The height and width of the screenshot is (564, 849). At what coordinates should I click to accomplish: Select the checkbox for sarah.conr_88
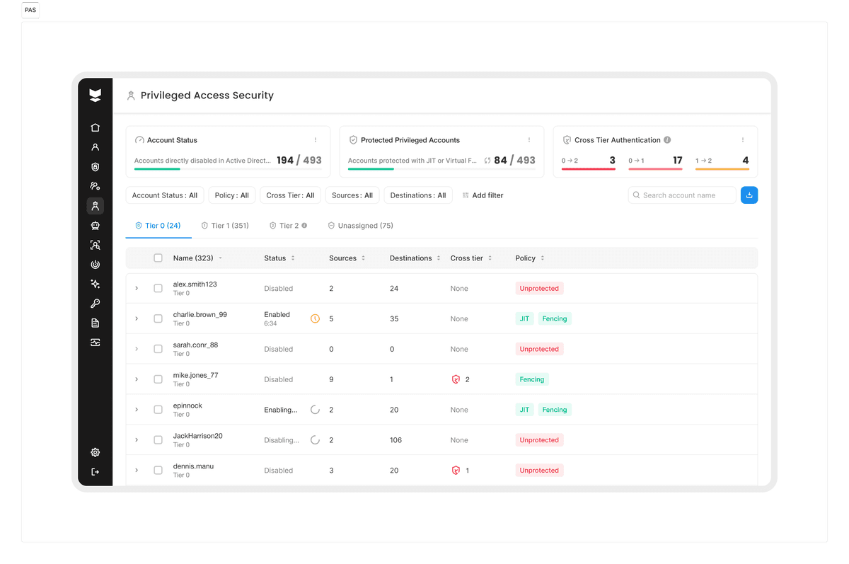[158, 349]
